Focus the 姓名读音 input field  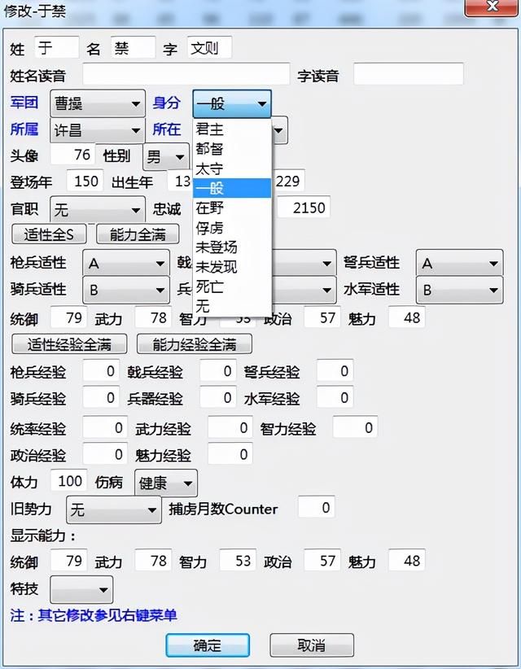(186, 74)
